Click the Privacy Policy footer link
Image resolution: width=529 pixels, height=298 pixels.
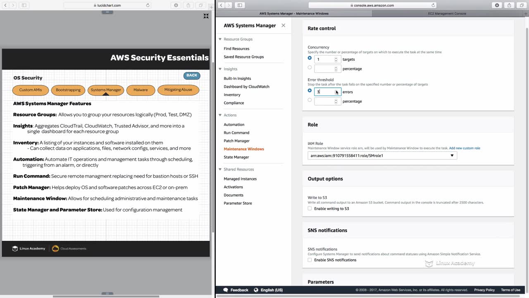tap(484, 290)
